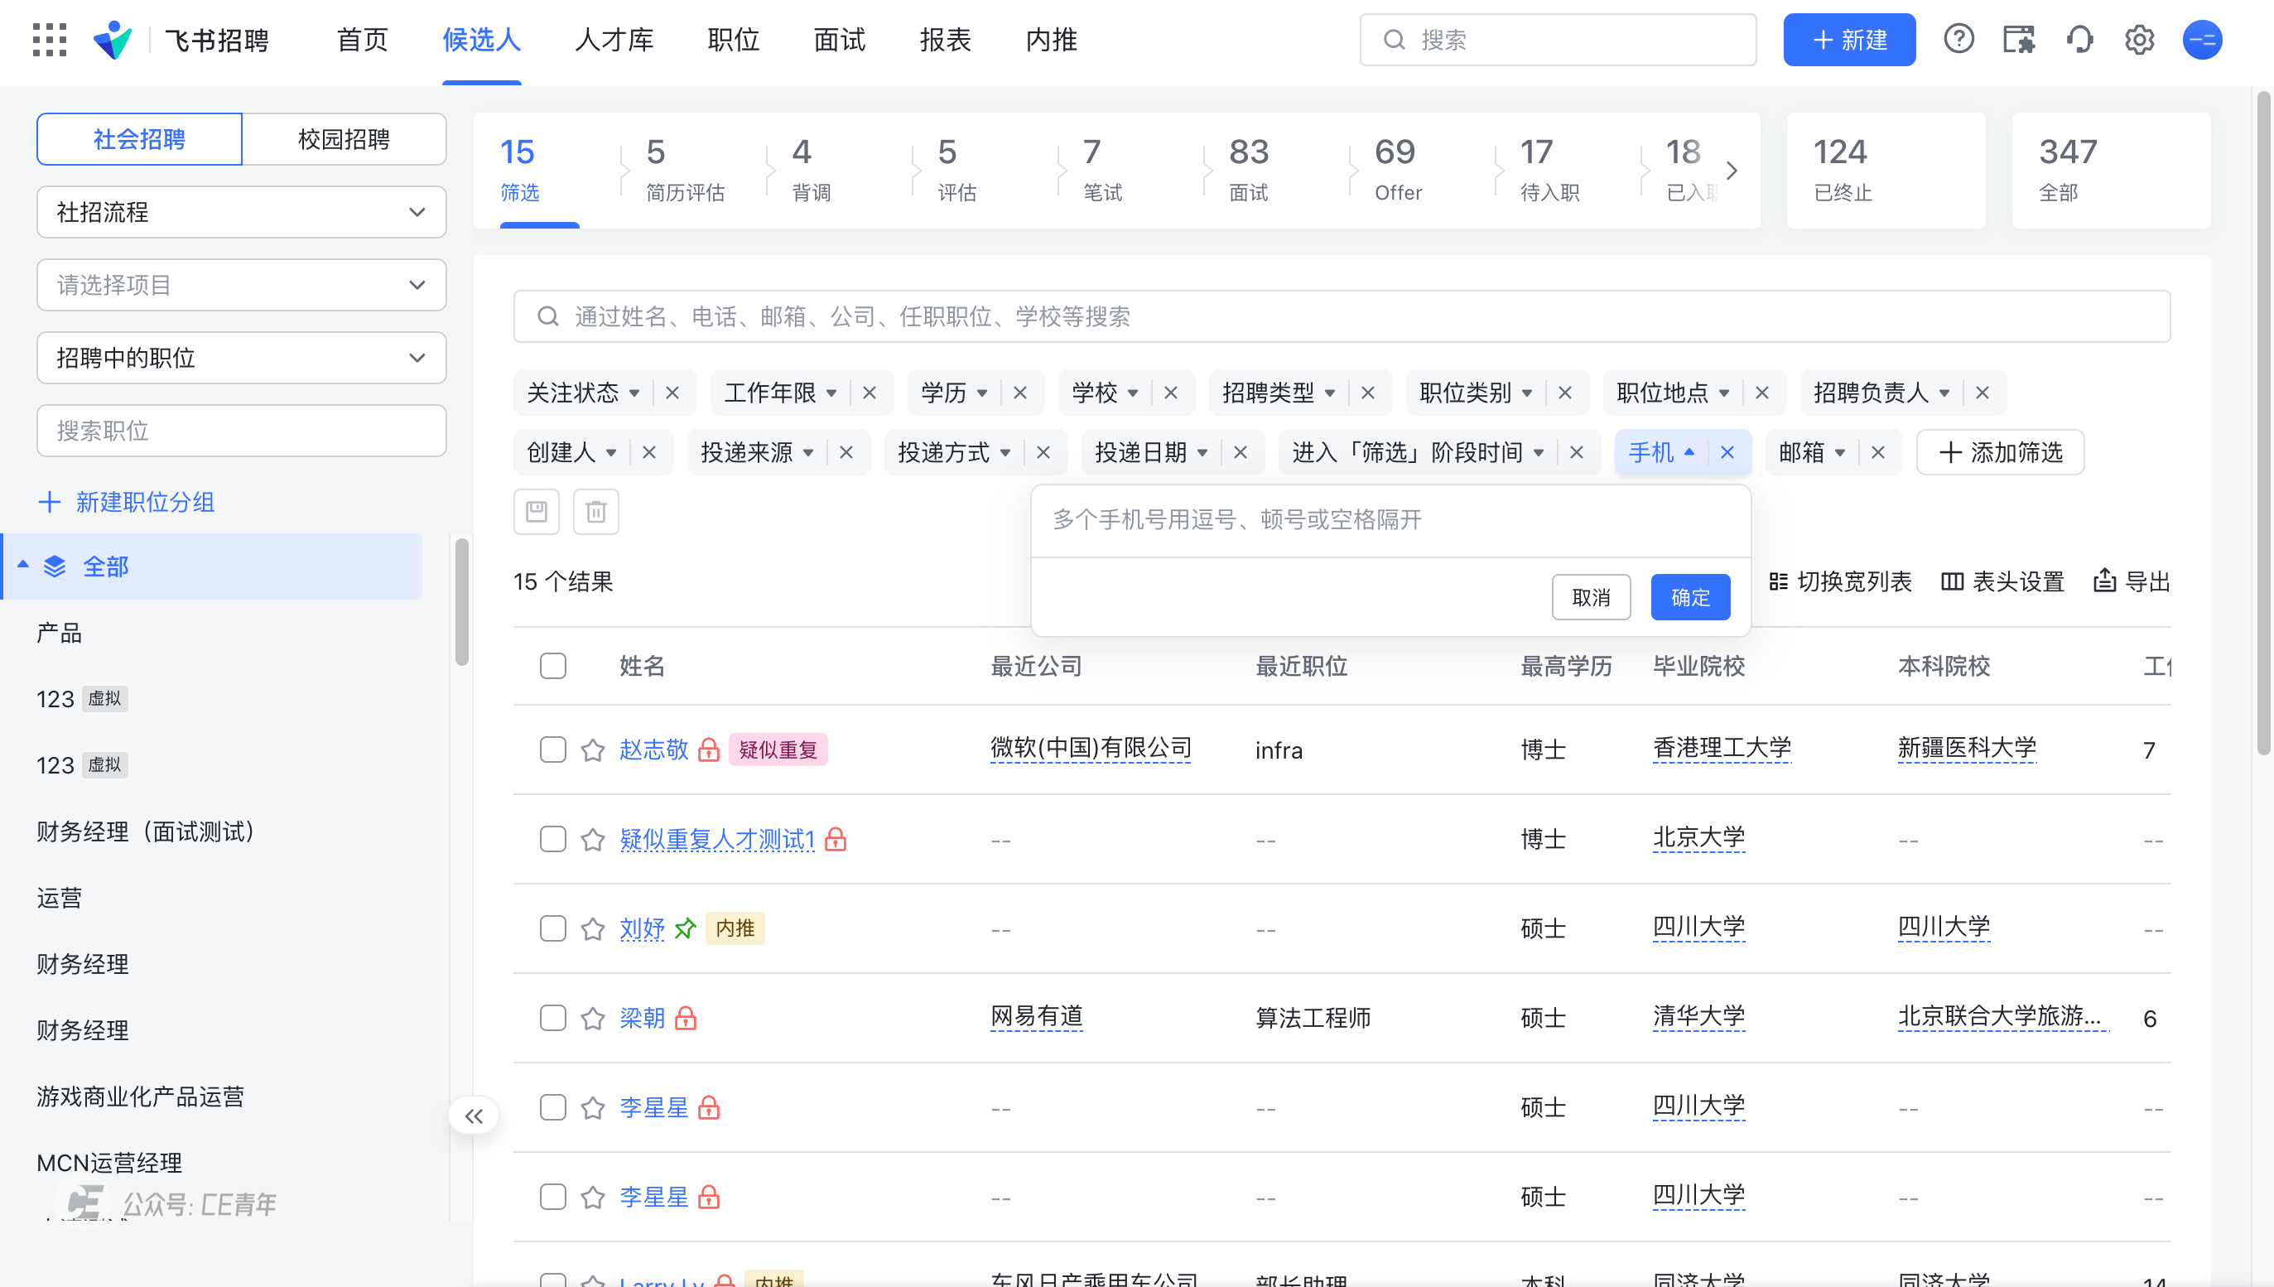Remove the 手机 filter

(x=1727, y=452)
